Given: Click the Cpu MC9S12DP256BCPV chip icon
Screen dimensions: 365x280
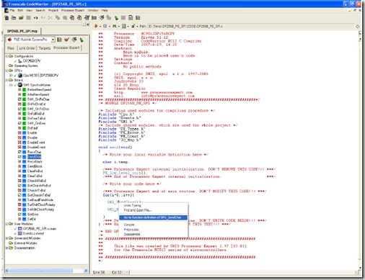Looking at the screenshot, I should pos(20,76).
